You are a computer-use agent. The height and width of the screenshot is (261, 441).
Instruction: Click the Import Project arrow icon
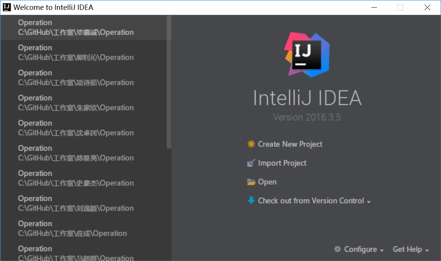pyautogui.click(x=251, y=163)
